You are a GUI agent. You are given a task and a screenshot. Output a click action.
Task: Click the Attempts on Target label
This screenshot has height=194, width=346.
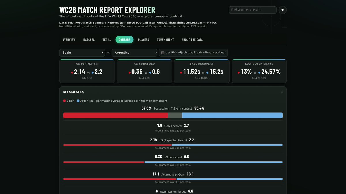(x=173, y=191)
